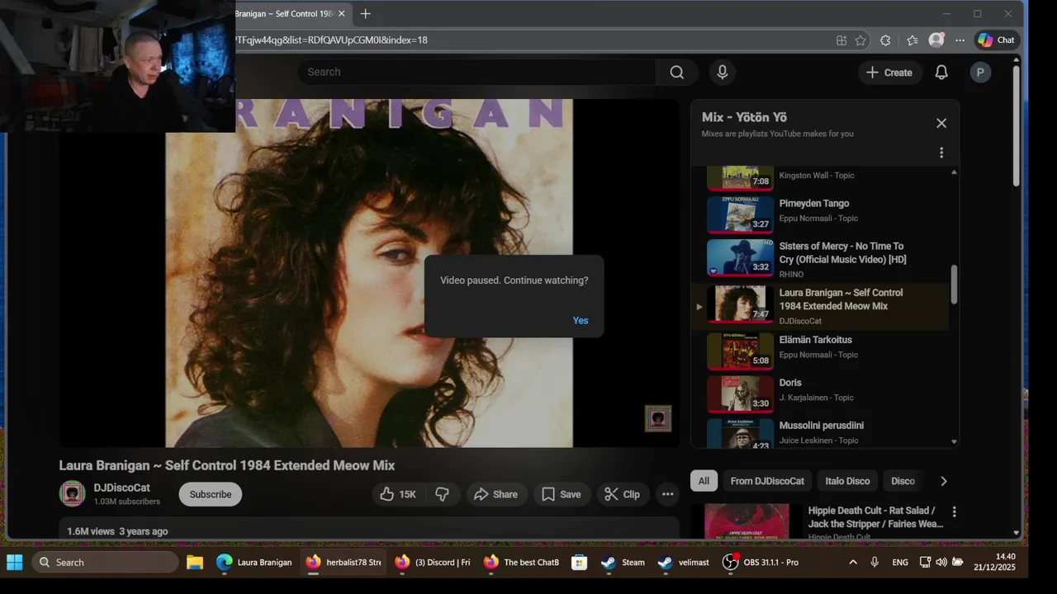The image size is (1057, 594).
Task: Click the taskbar volume speaker icon
Action: (x=941, y=562)
